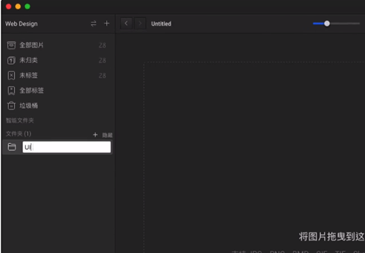Open the 垃圾桶 list item
Screen dimensions: 365x253
click(x=58, y=106)
